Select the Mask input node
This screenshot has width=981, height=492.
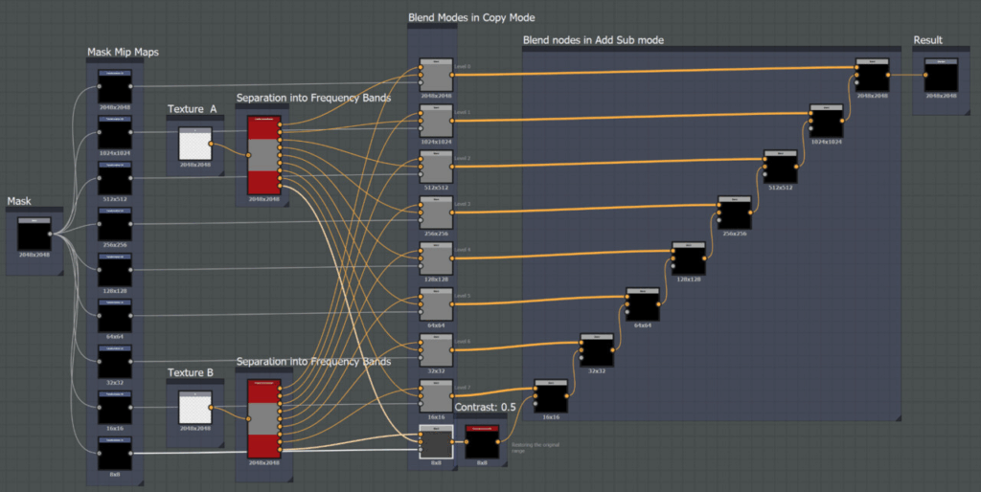(x=34, y=234)
